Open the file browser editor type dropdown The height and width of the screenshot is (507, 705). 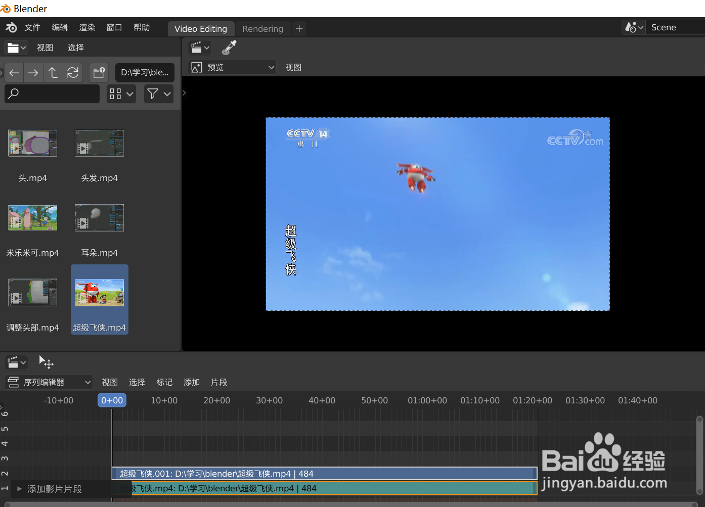pyautogui.click(x=16, y=48)
